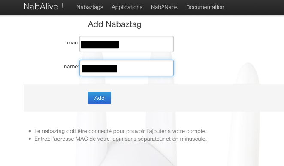This screenshot has height=166, width=284.
Task: Open the NabAlive ! home brand link
Action: [43, 7]
